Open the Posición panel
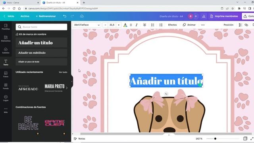 229,25
